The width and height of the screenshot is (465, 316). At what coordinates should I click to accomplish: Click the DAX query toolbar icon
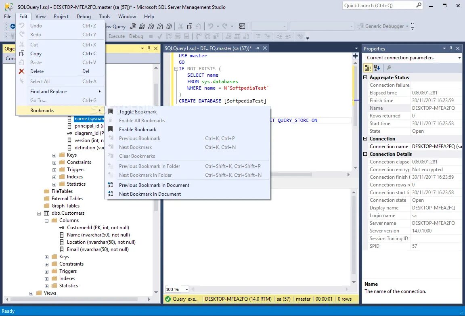coord(169,26)
